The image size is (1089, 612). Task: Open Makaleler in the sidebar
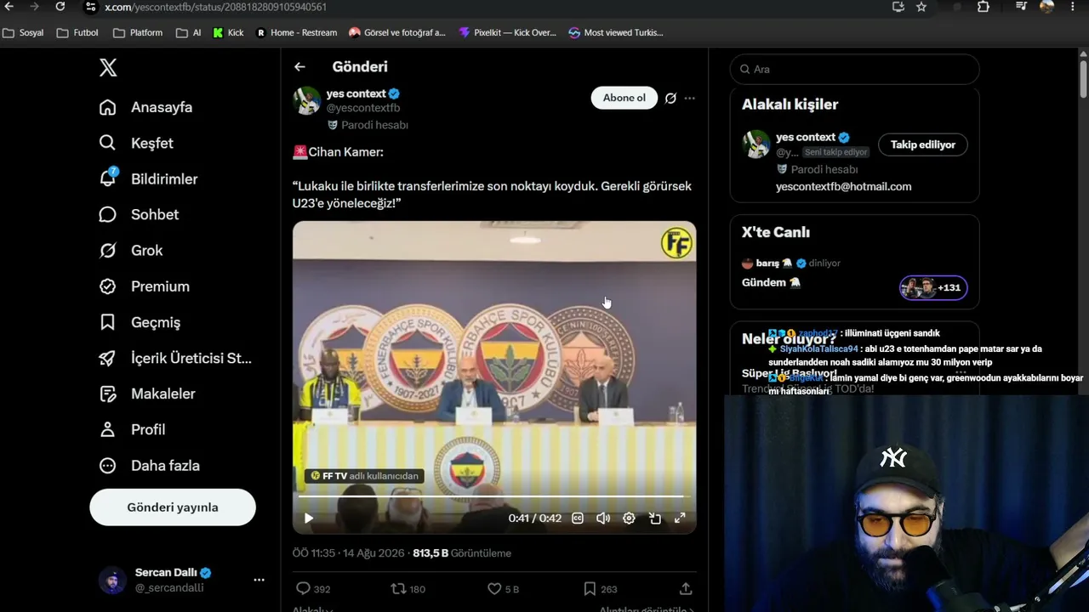tap(147, 394)
